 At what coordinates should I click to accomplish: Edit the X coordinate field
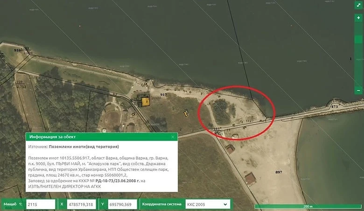tap(81, 204)
